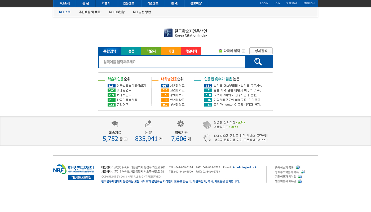
Task: Select the KCI 소개 submenu item
Action: 65,12
